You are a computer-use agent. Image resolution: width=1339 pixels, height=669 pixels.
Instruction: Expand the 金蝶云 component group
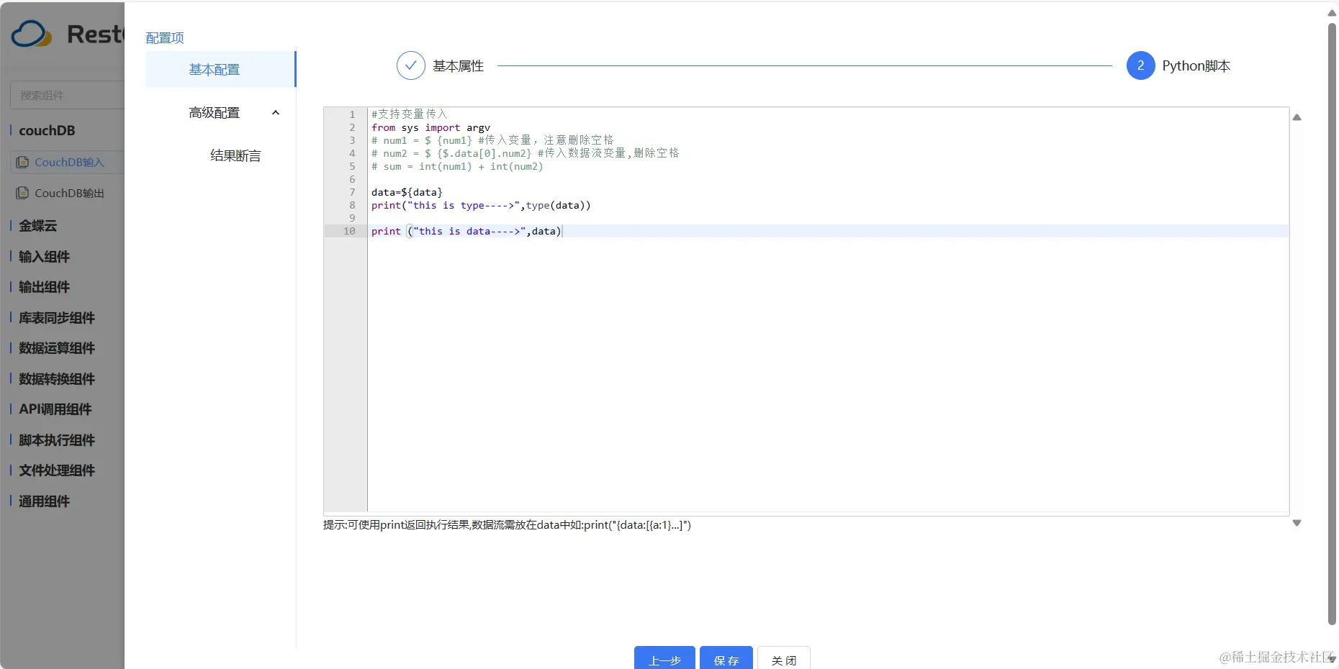[x=37, y=226]
